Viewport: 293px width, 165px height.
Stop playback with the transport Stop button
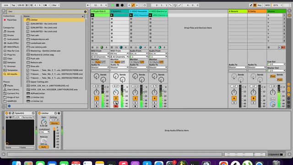(x=117, y=5)
